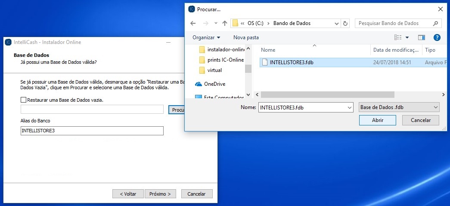The image size is (450, 206).
Task: Open OneDrive in navigation pane
Action: coord(211,84)
